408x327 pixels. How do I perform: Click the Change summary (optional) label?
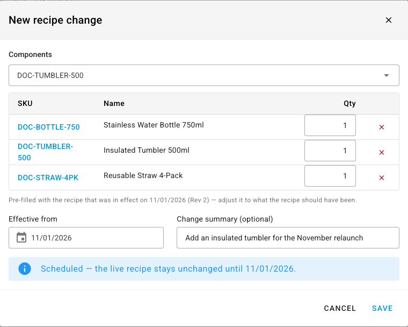[x=225, y=219]
